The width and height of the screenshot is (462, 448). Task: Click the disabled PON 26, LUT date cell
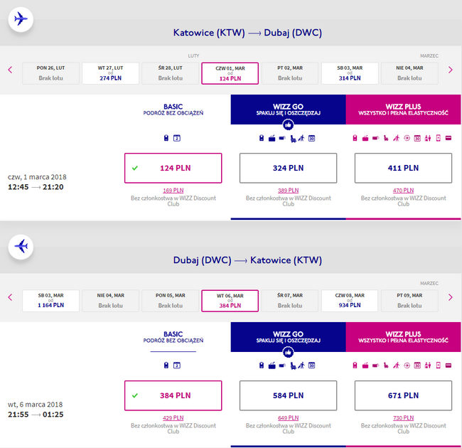pyautogui.click(x=50, y=73)
